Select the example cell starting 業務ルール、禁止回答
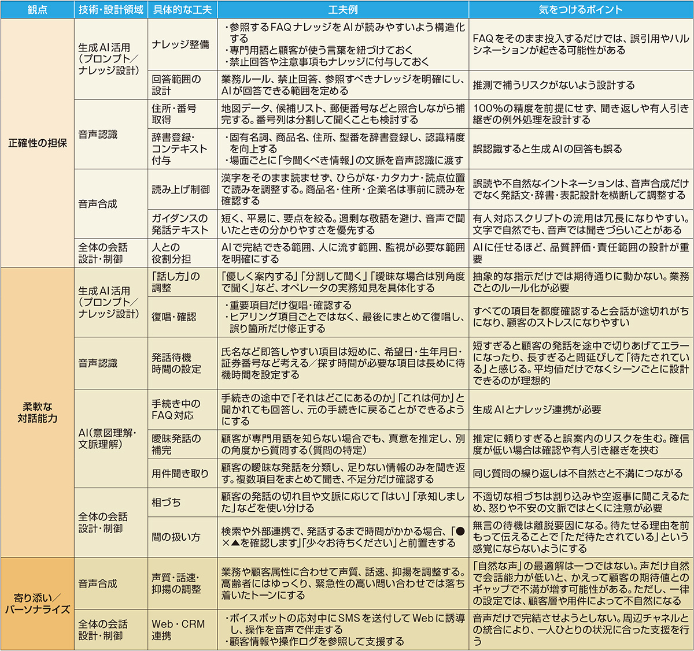 [x=343, y=85]
